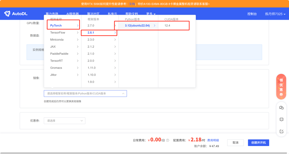
Task: Expand PyTorch framework chevron
Action: [78, 26]
